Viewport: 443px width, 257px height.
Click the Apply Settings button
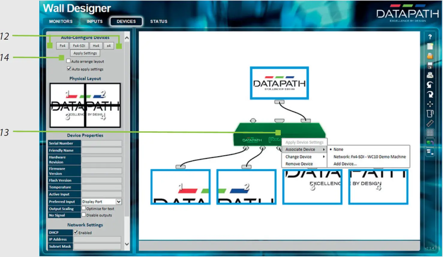tap(85, 53)
